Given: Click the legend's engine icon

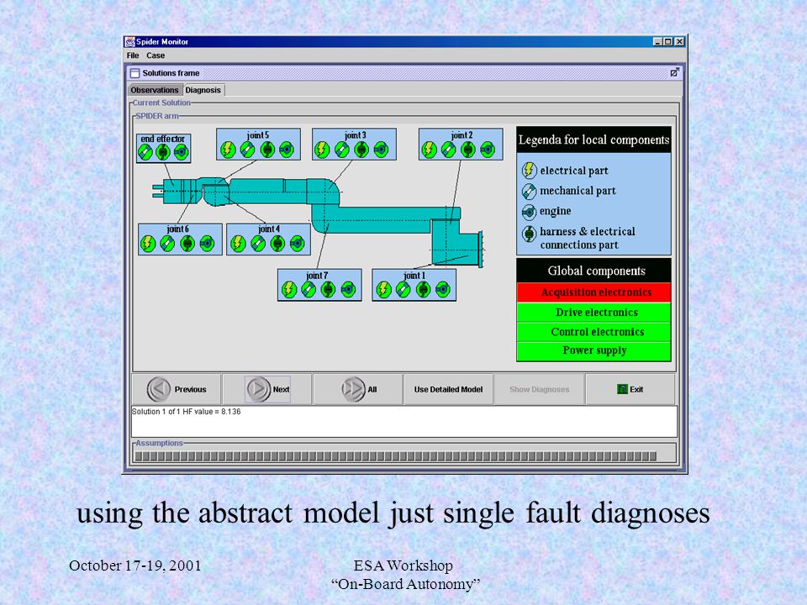Looking at the screenshot, I should point(529,212).
